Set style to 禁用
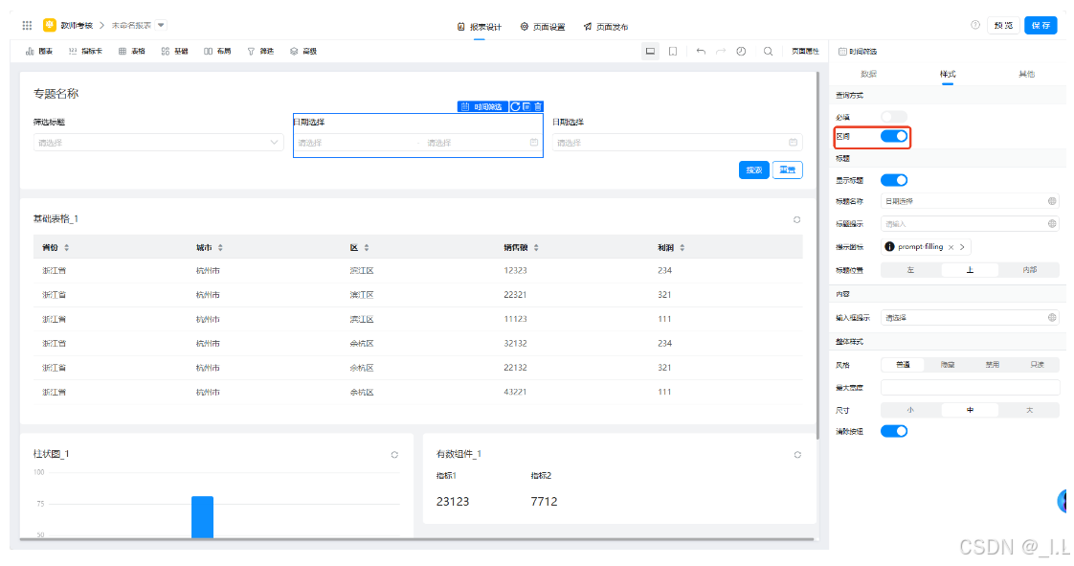1074x566 pixels. pos(993,365)
